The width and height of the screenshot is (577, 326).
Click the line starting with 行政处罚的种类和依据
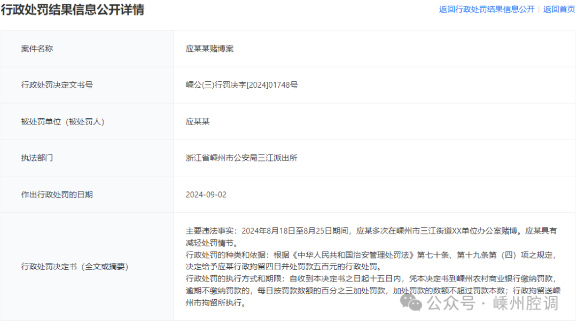point(371,254)
